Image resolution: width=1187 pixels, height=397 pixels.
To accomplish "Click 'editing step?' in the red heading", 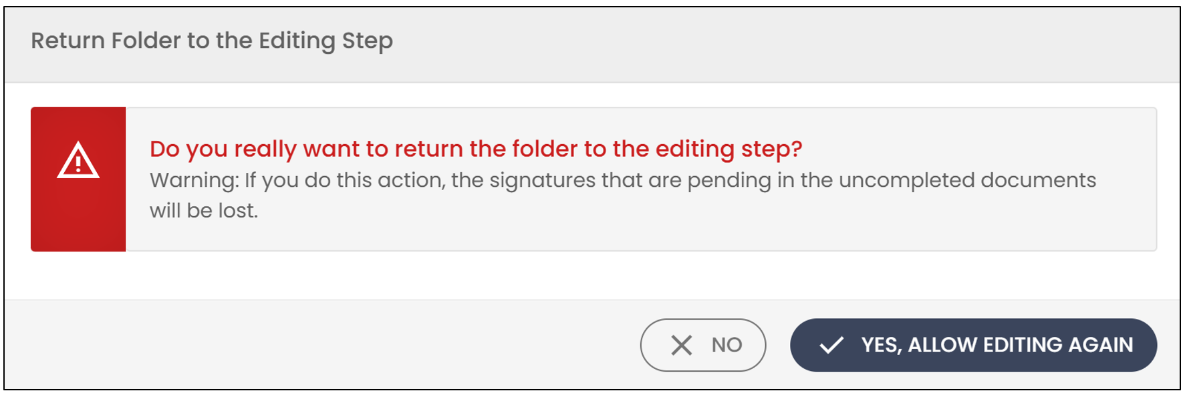I will tap(729, 149).
